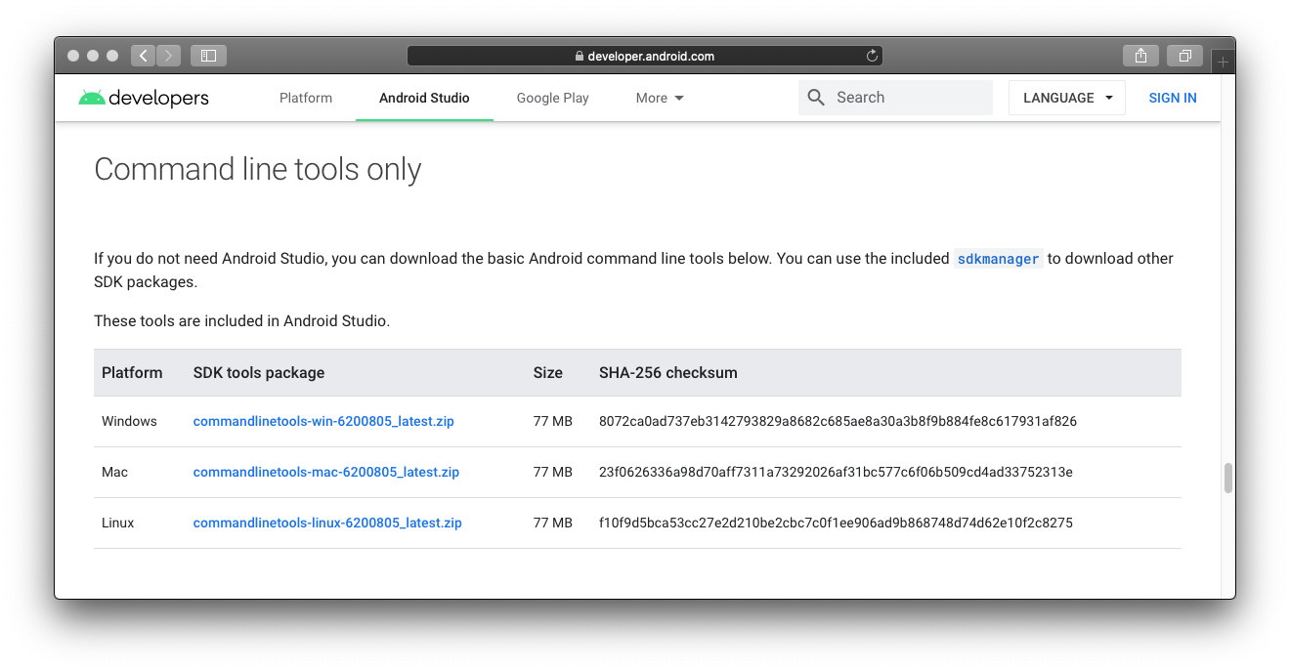Download commandlinetools-linux-6200805_latest.zip

pyautogui.click(x=327, y=523)
